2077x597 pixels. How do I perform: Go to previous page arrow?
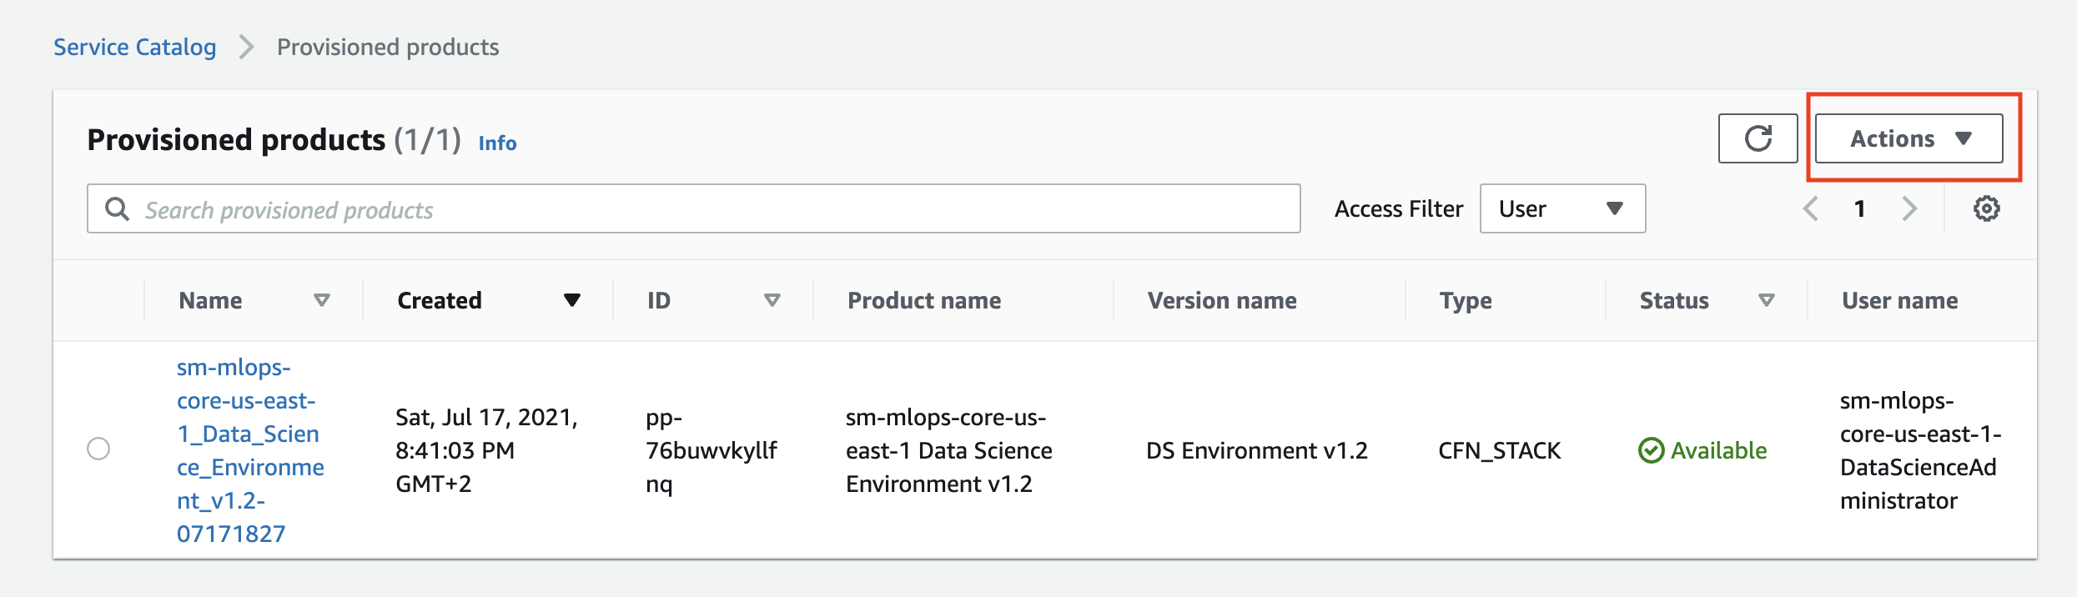coord(1810,208)
